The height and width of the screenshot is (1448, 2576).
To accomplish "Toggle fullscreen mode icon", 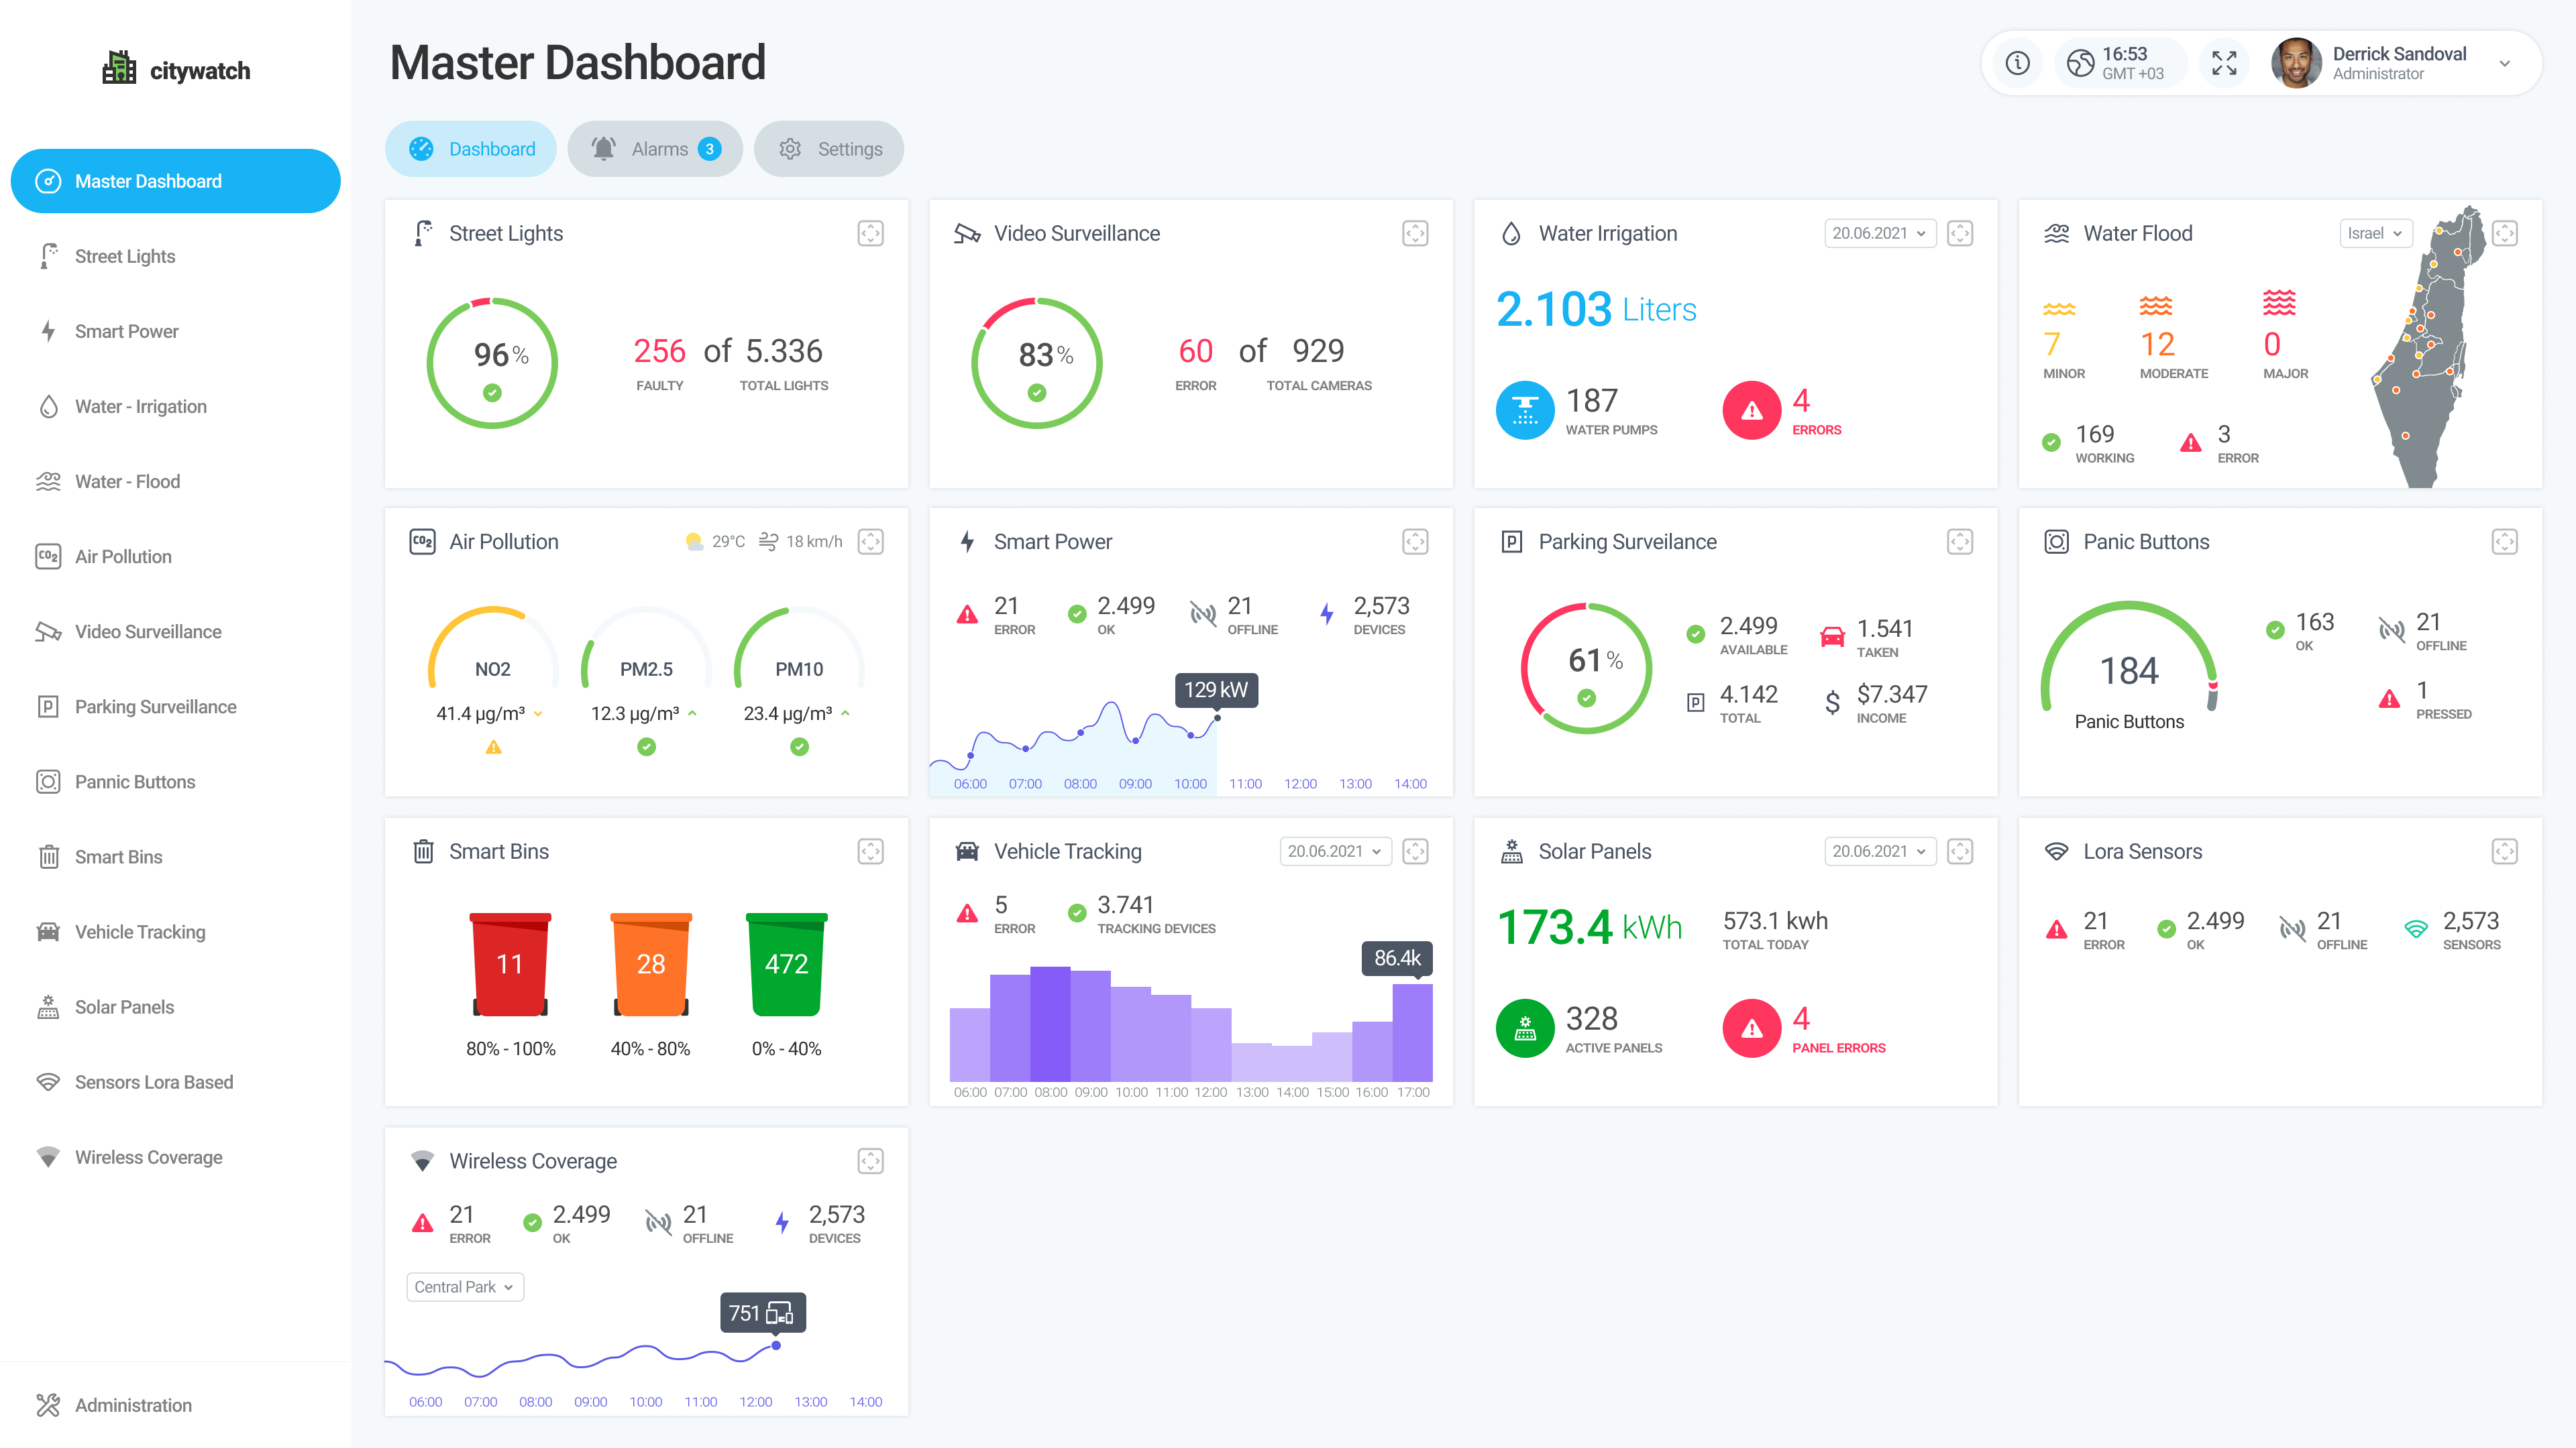I will point(2224,63).
